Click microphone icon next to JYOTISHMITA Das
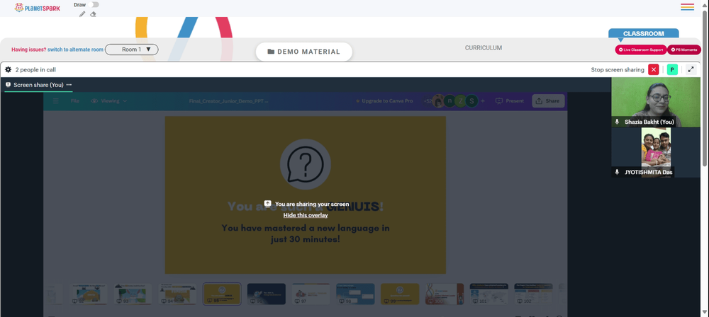This screenshot has height=317, width=709. (x=618, y=172)
